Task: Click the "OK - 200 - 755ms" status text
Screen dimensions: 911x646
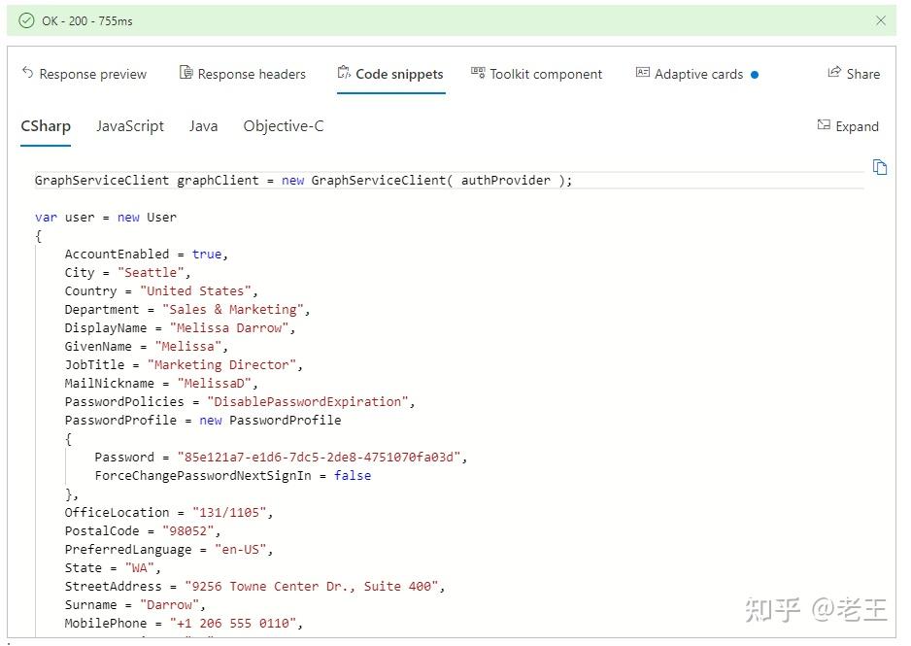Action: tap(87, 21)
